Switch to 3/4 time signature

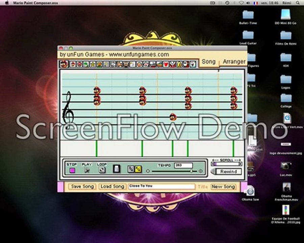point(131,169)
